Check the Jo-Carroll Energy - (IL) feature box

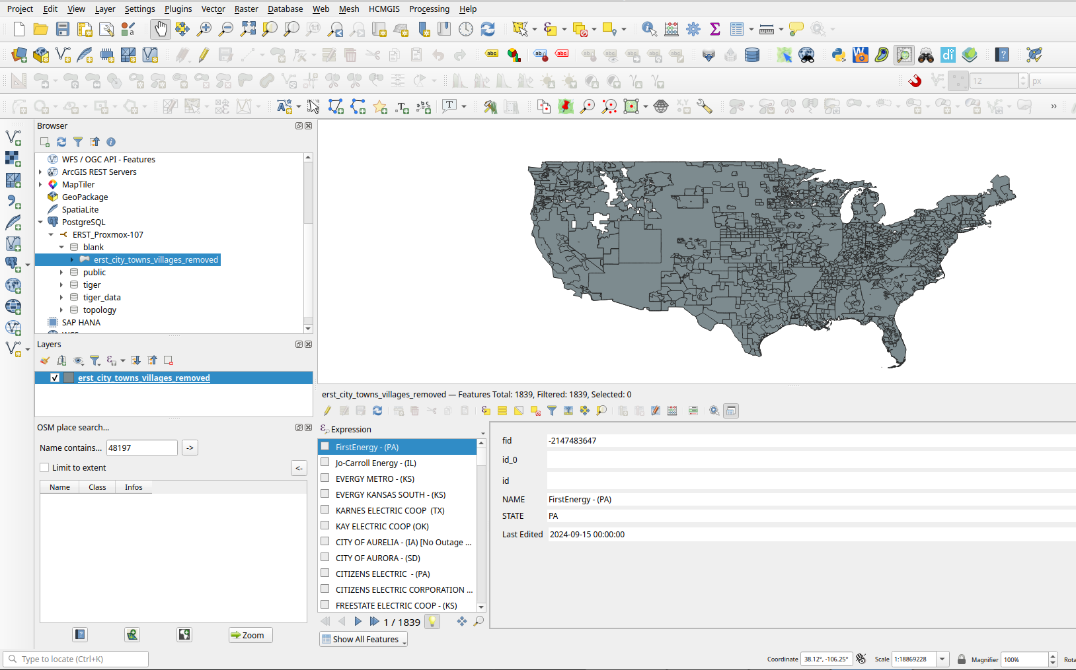pos(325,462)
